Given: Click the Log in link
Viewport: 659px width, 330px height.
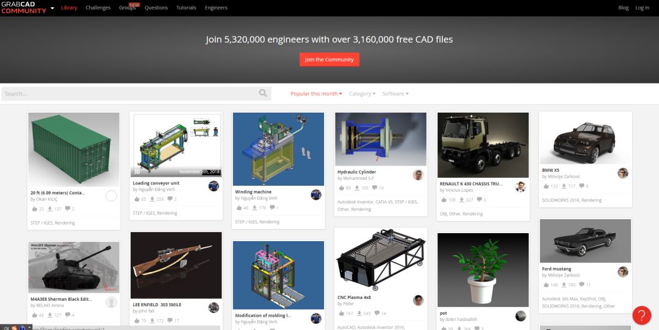Looking at the screenshot, I should point(642,7).
